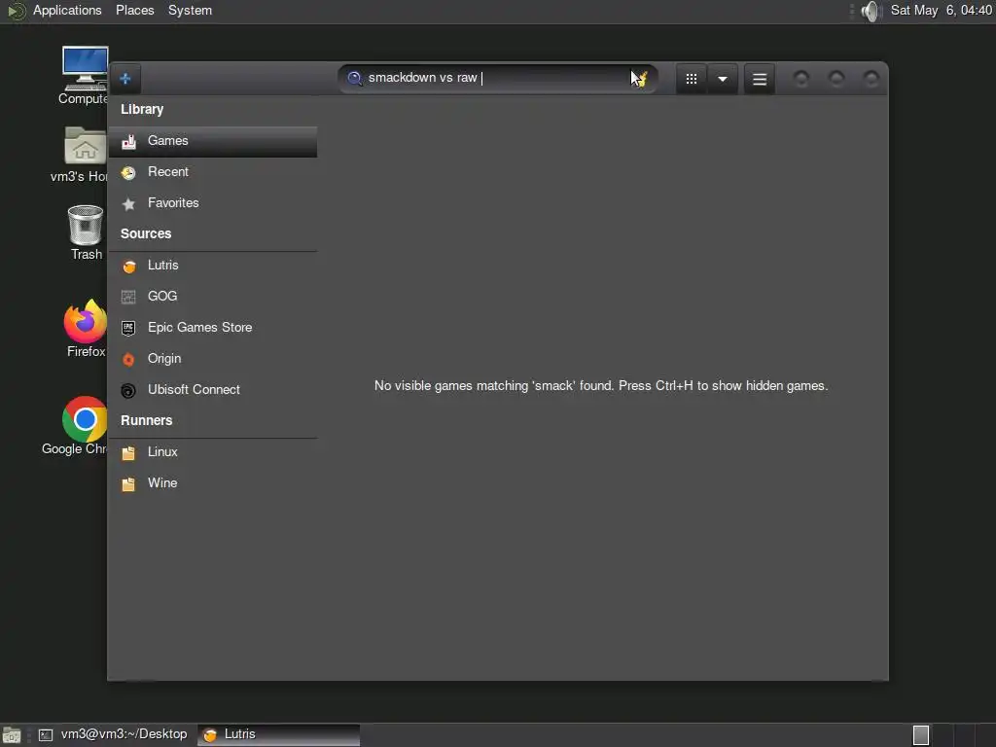Select the Origin source

click(x=213, y=359)
